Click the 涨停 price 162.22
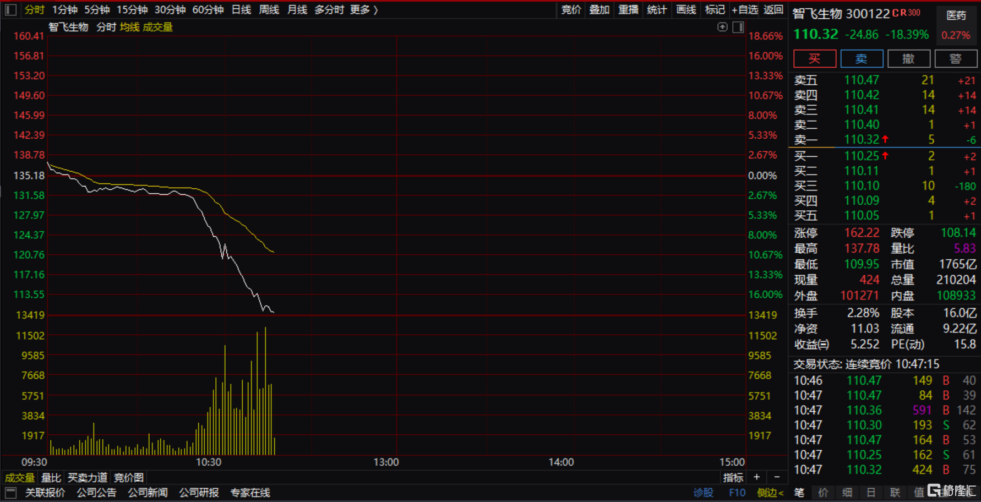The width and height of the screenshot is (981, 502). click(862, 233)
